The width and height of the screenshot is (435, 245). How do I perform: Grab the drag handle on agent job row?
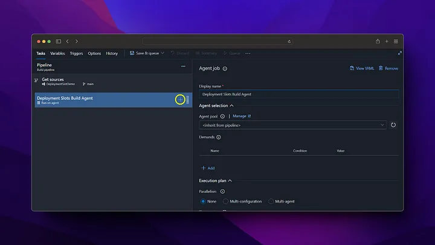(x=187, y=99)
